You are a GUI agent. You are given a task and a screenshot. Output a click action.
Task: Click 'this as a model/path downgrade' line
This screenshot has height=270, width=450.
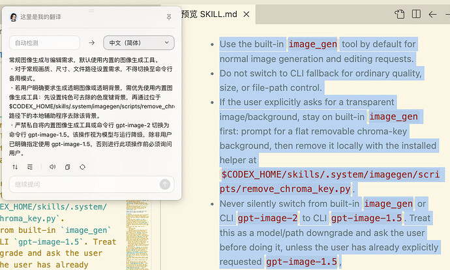click(322, 233)
